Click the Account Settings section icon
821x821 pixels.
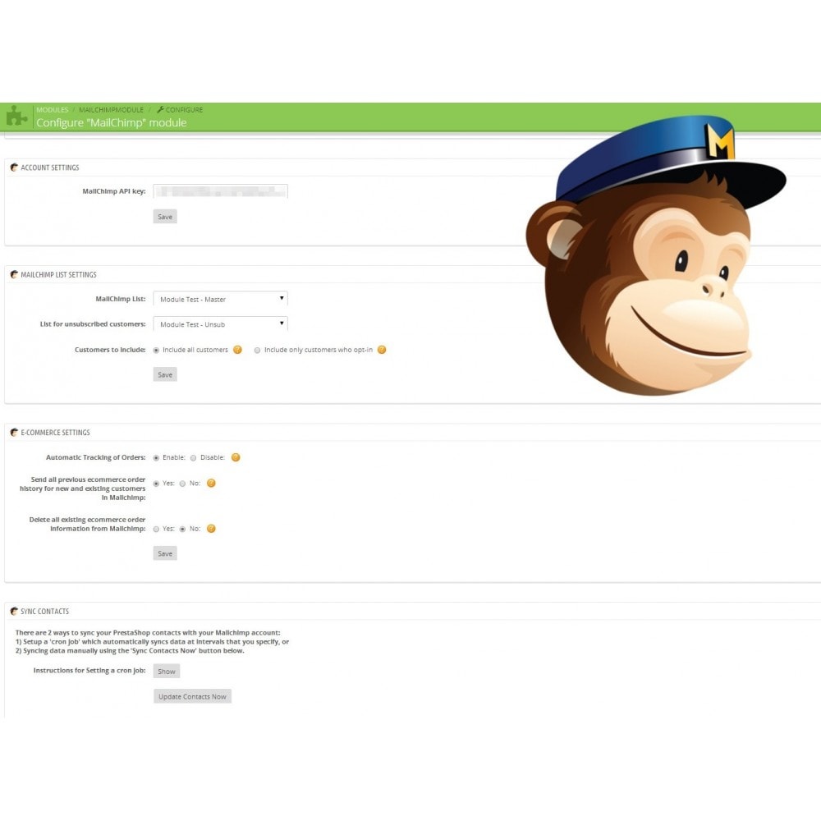[x=14, y=167]
